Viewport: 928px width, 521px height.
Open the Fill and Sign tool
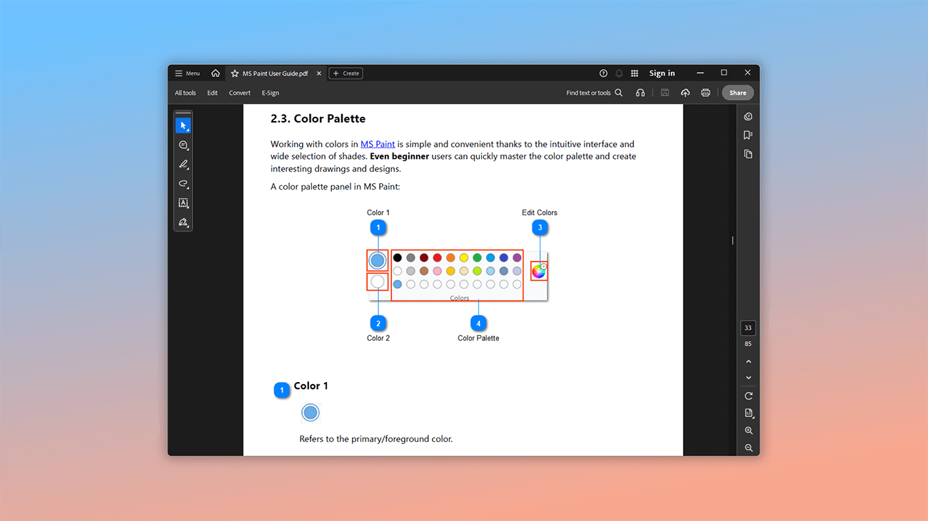pyautogui.click(x=183, y=222)
